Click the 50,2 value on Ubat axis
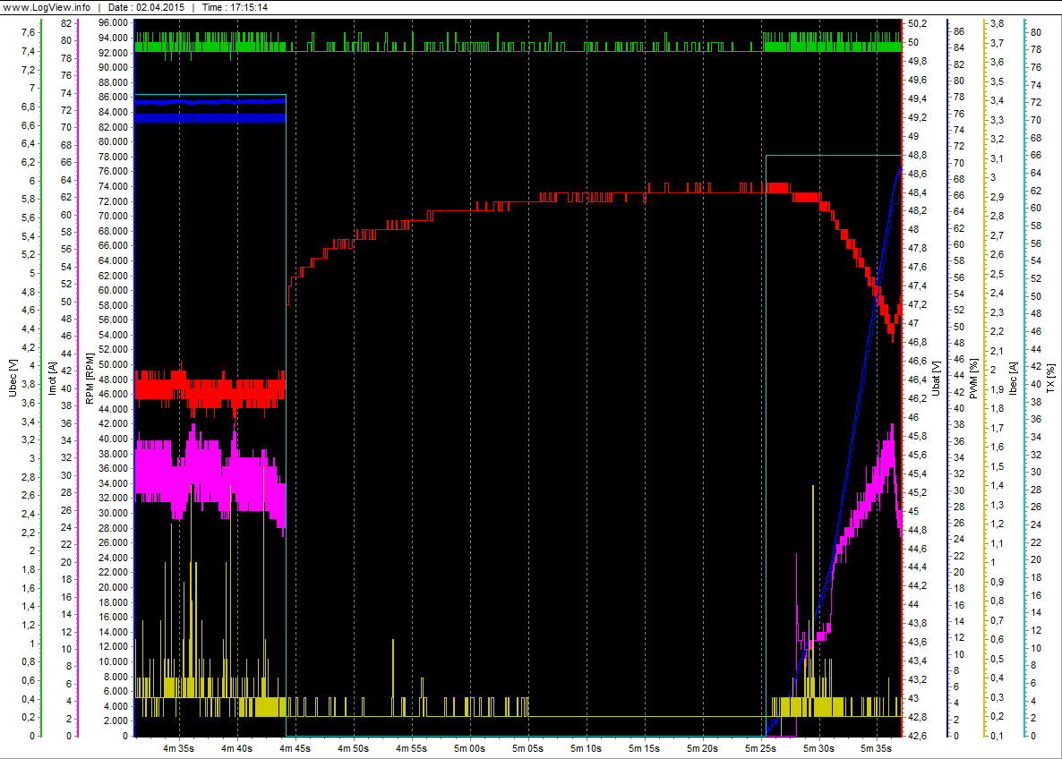This screenshot has width=1062, height=759. pos(918,23)
